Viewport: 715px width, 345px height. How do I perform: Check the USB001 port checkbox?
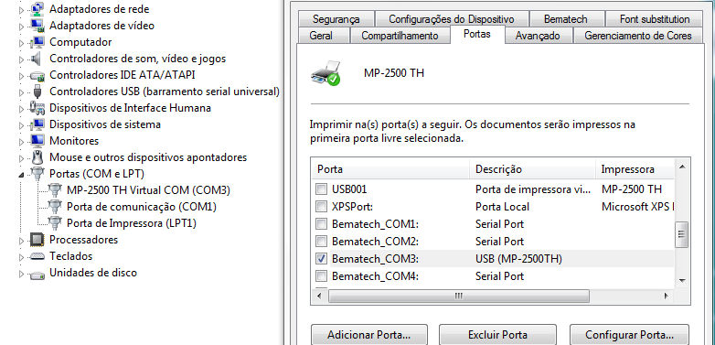click(x=322, y=189)
